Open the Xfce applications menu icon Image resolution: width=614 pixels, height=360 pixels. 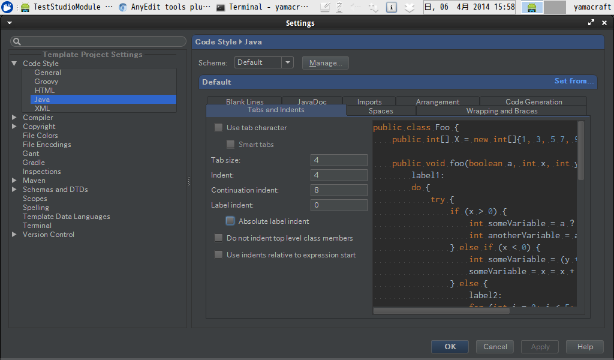click(x=7, y=7)
